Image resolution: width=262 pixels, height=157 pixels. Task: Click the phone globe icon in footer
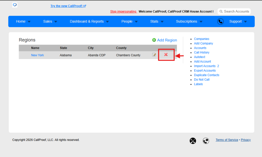coord(206,141)
